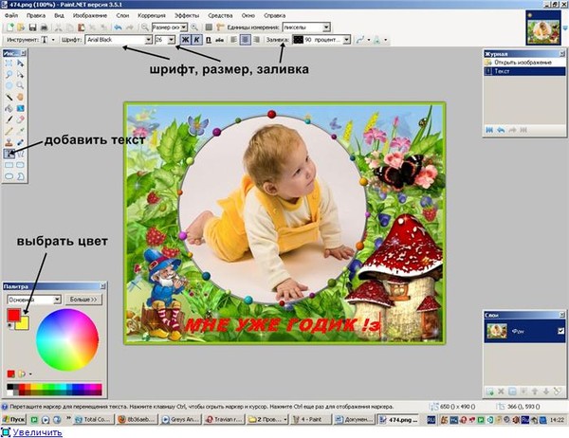569x438 pixels.
Task: Toggle the pixel grid display
Action: click(x=209, y=27)
